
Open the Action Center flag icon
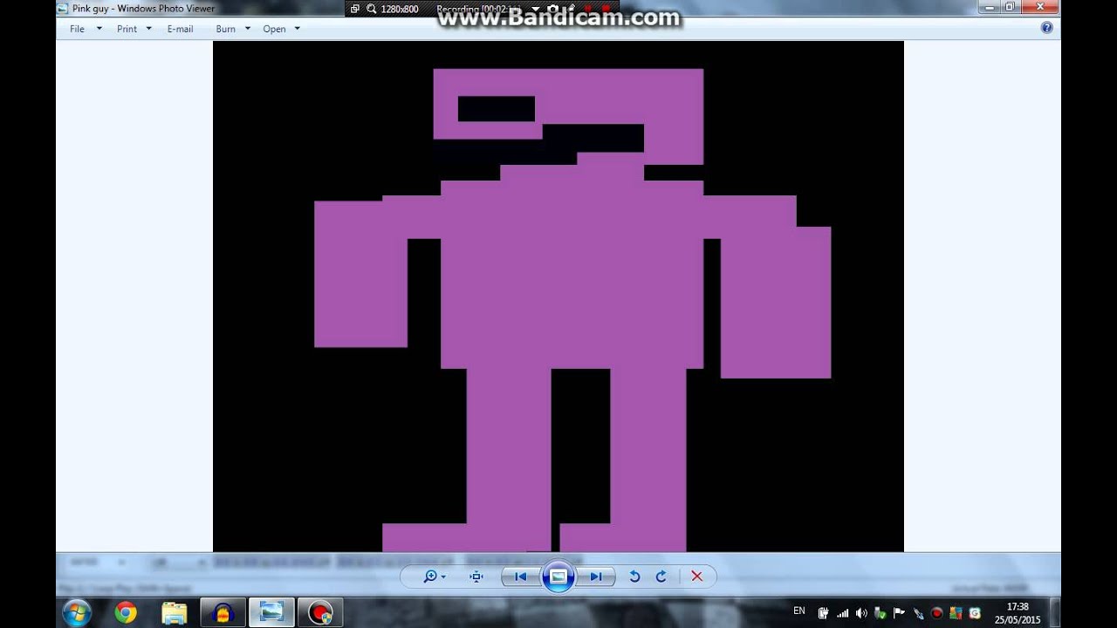[x=900, y=613]
